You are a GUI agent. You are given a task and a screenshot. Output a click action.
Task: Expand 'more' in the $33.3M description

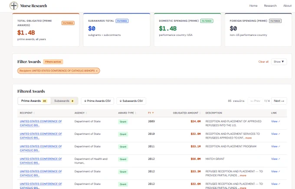[243, 176]
